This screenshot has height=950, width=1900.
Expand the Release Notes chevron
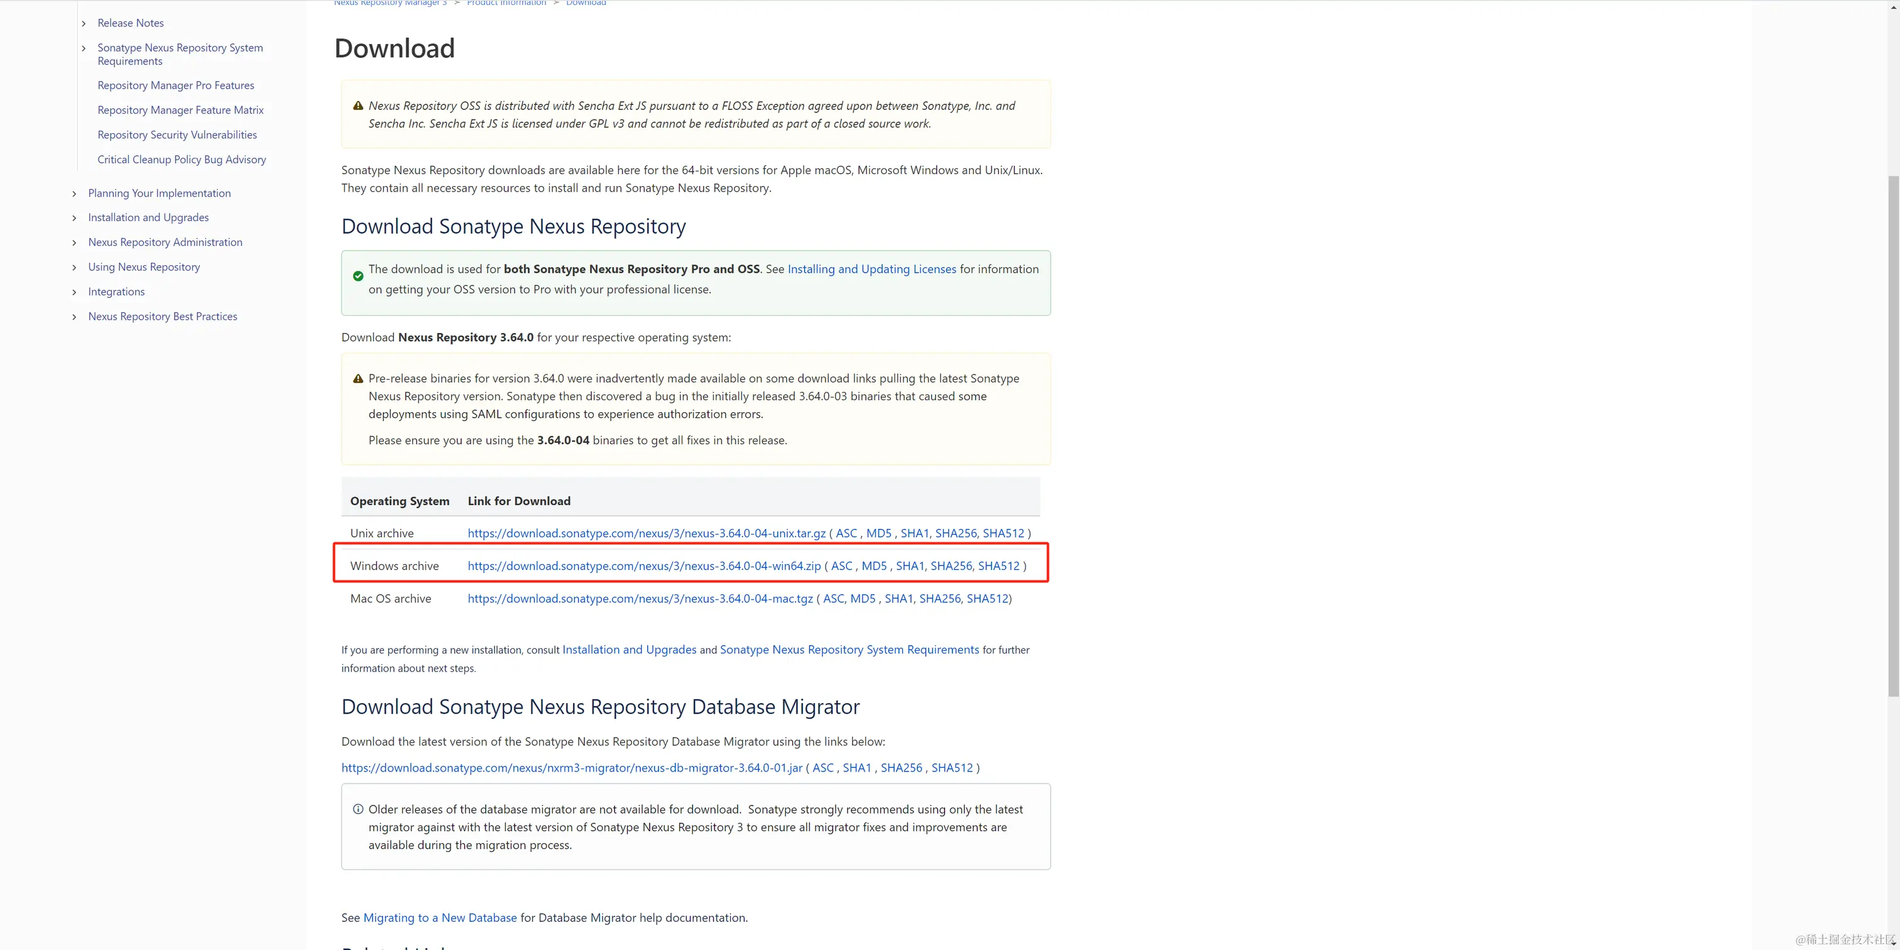pyautogui.click(x=84, y=24)
